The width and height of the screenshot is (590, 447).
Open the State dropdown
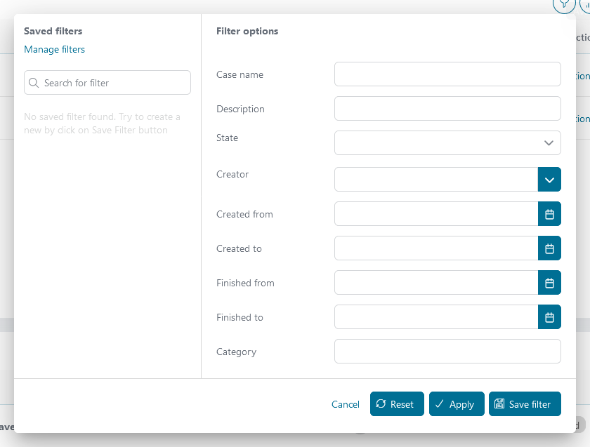447,143
